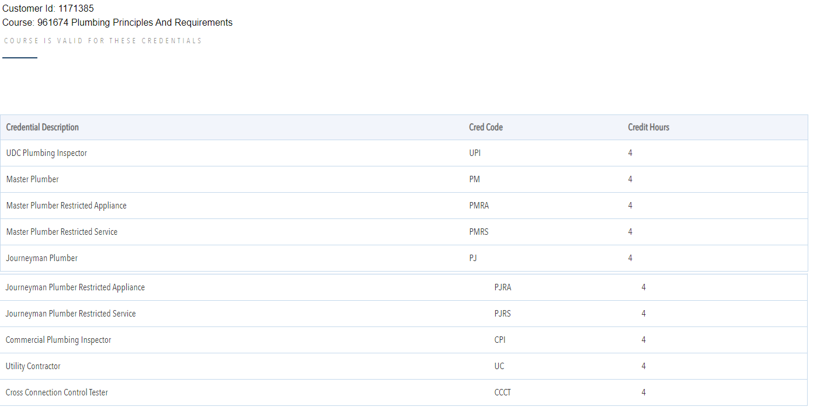Click Journeyman Plumber Restricted Appliance

75,287
